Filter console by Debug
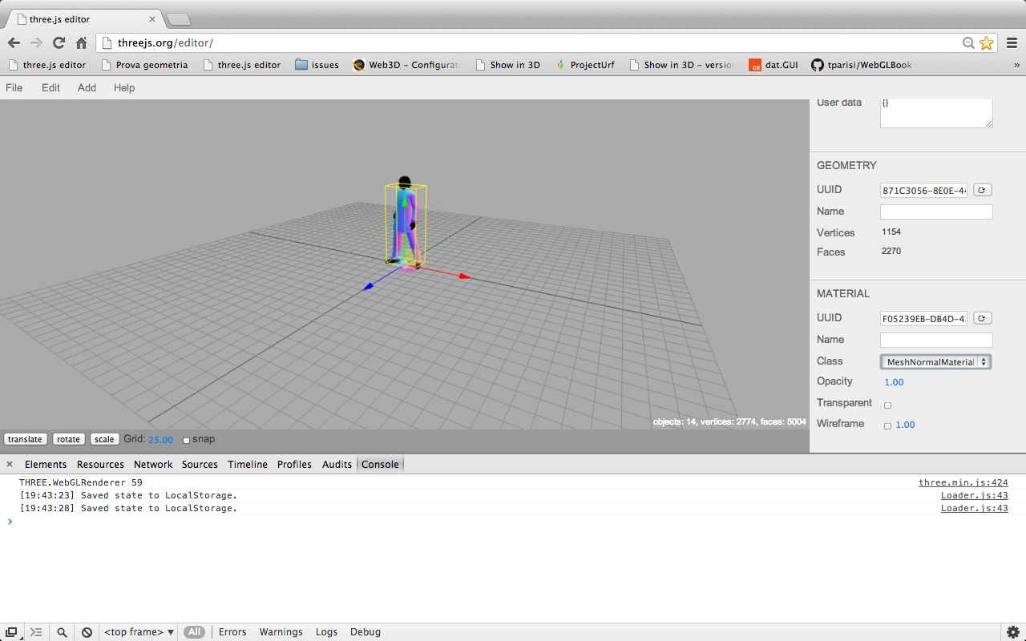 (x=366, y=632)
